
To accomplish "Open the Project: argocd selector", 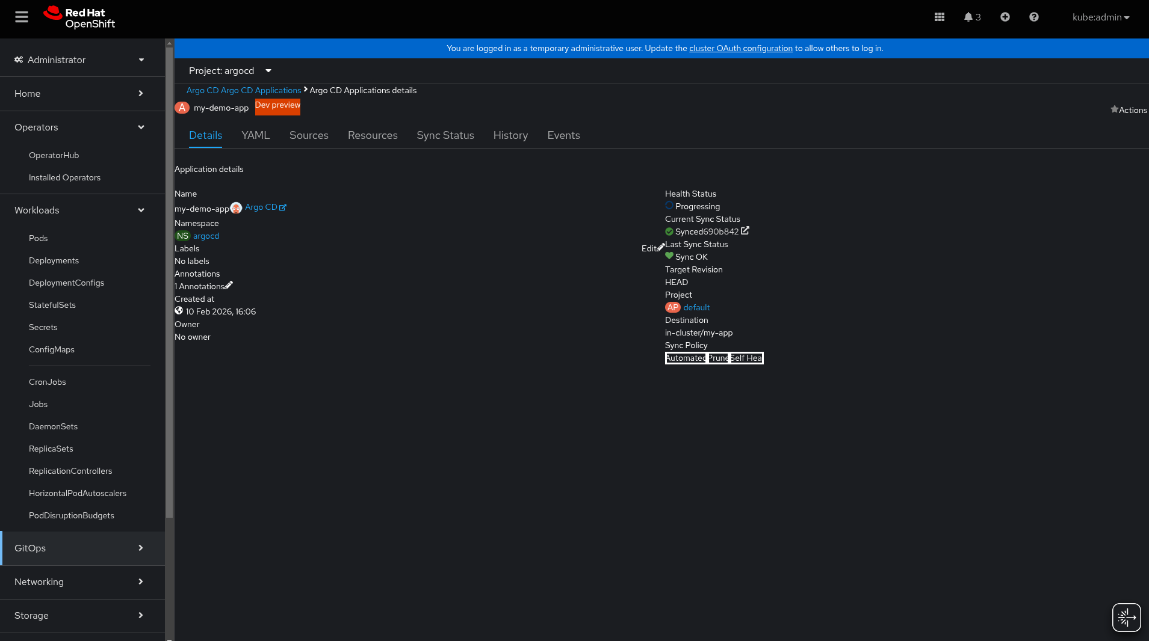I will [231, 71].
